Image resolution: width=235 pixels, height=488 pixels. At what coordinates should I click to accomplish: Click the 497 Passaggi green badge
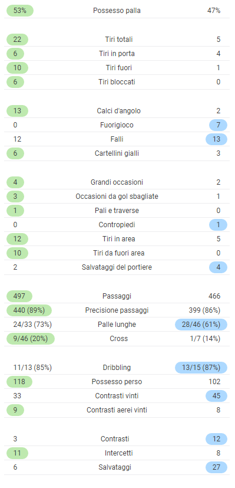click(19, 296)
